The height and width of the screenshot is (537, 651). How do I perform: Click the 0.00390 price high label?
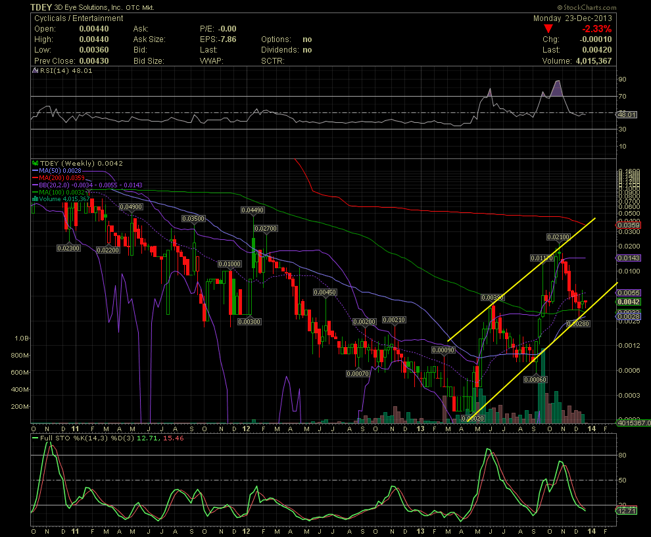tap(493, 298)
